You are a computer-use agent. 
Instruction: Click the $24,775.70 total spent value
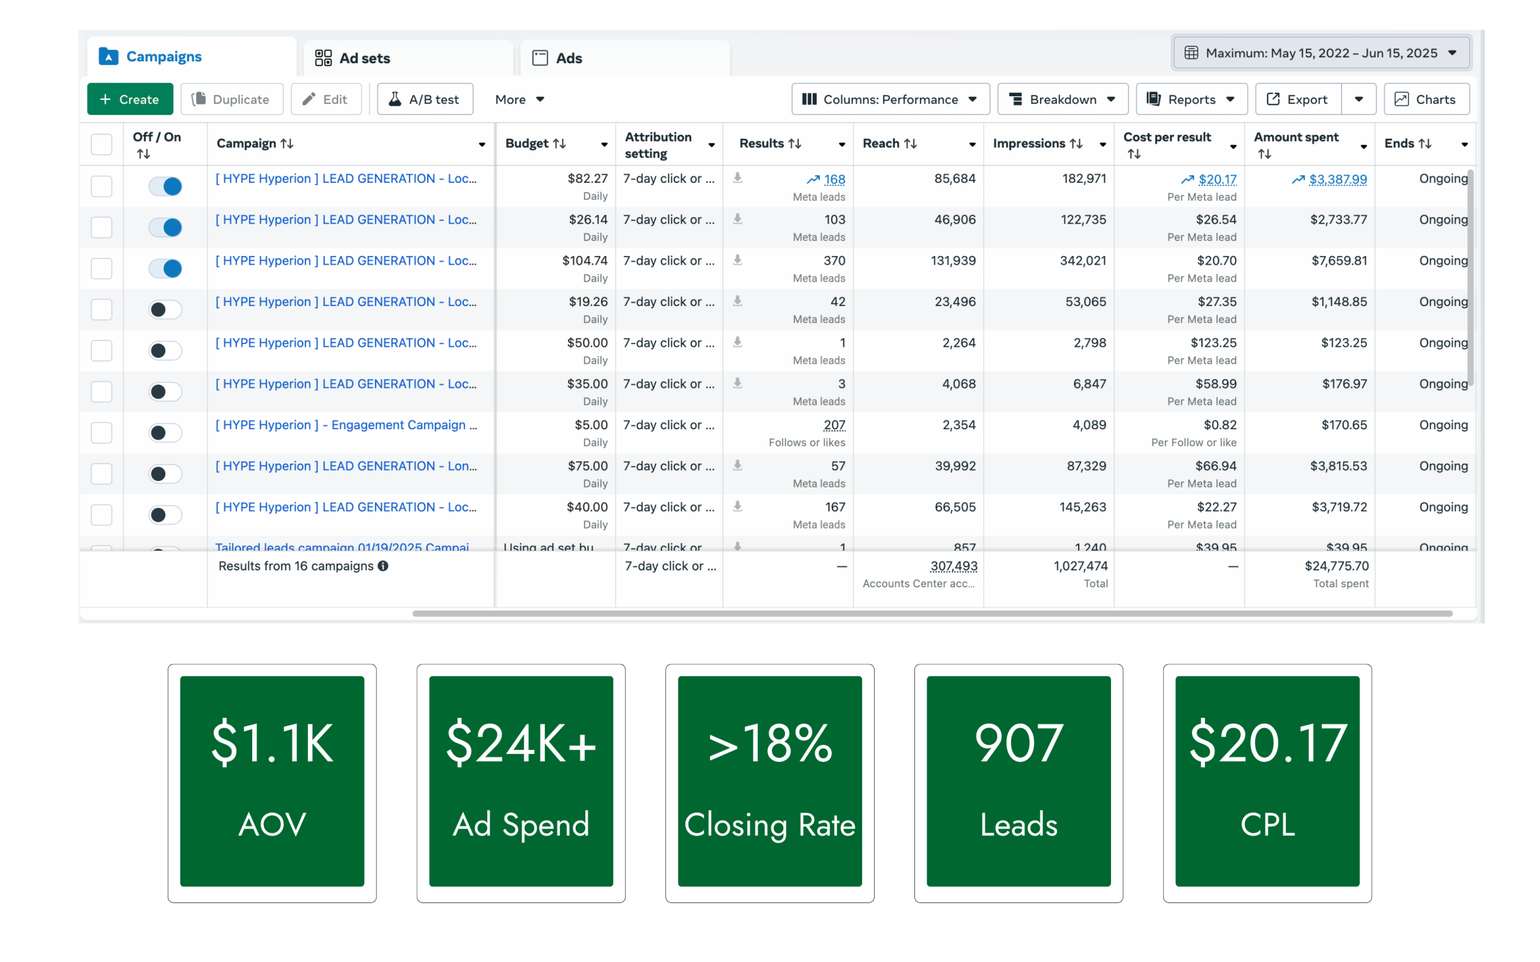[1336, 566]
